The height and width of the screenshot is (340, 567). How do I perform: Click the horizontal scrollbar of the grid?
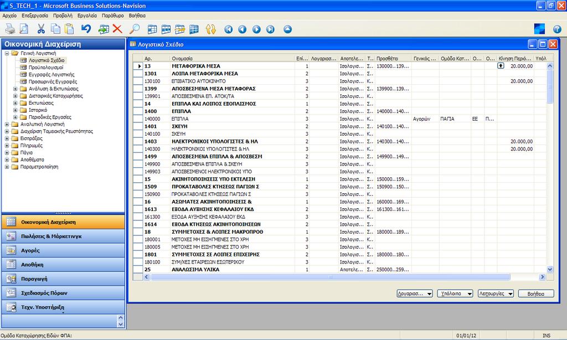pos(331,277)
